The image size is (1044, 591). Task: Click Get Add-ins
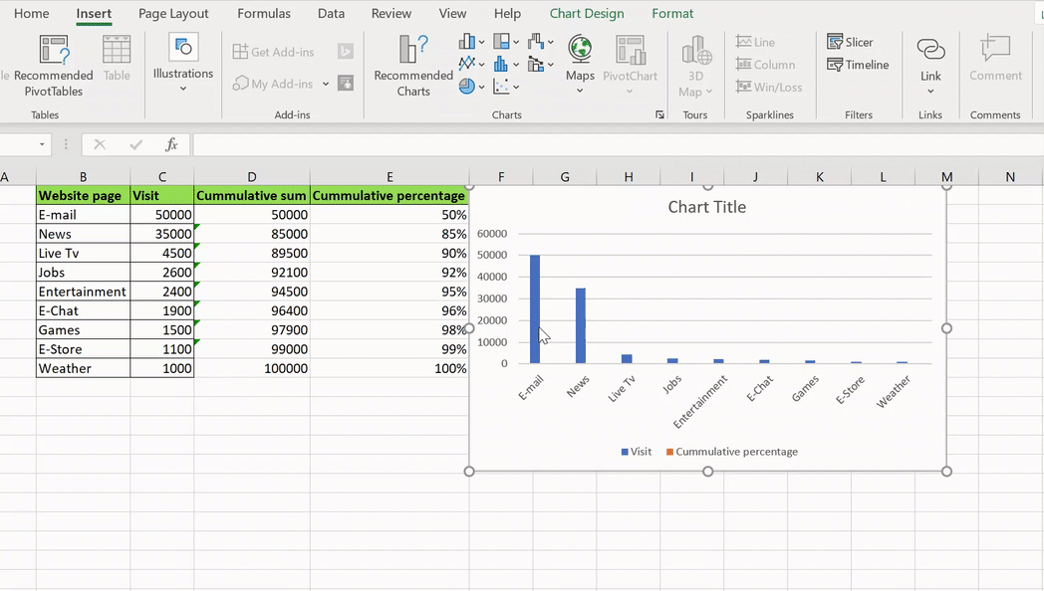pos(274,52)
